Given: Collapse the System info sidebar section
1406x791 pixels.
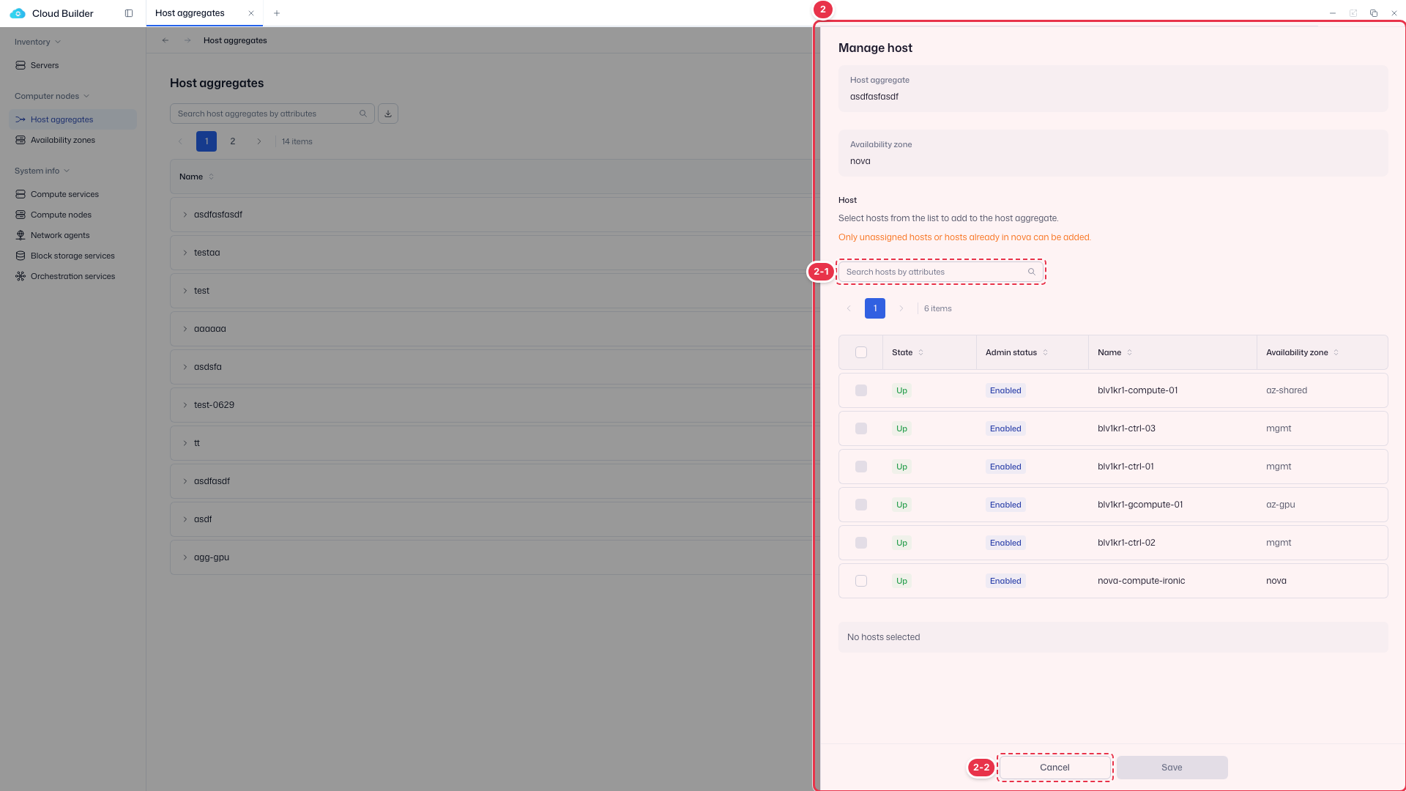Looking at the screenshot, I should coord(42,171).
